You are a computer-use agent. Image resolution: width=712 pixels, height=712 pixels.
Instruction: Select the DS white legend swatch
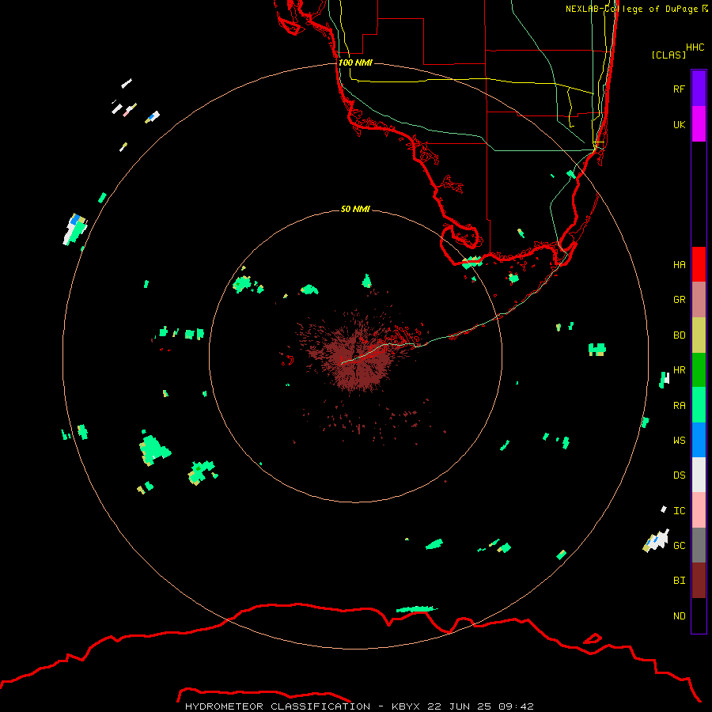click(x=699, y=475)
